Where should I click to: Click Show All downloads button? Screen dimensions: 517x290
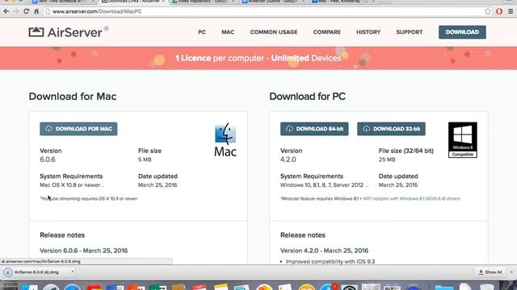click(x=490, y=272)
